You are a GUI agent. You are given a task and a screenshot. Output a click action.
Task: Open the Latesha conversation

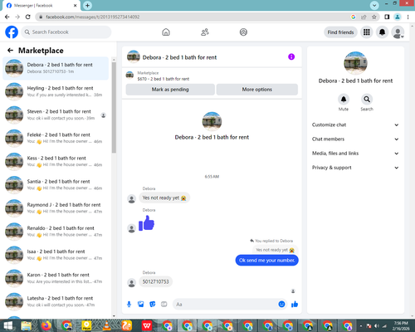[x=56, y=301]
